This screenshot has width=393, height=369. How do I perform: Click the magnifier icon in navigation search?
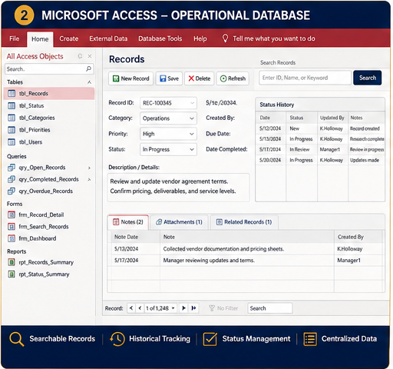pos(88,68)
